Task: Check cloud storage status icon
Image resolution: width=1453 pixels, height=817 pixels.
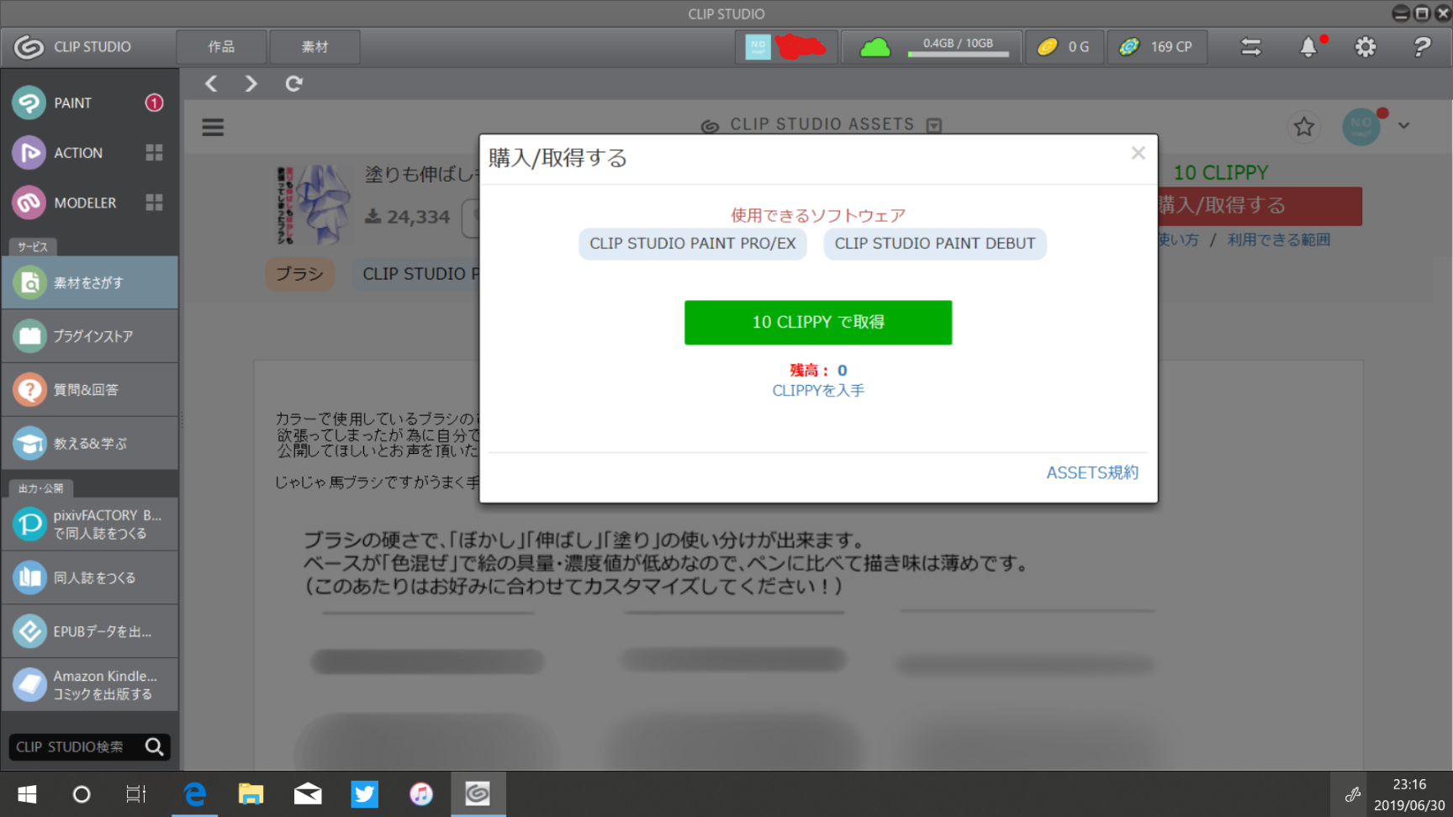Action: click(875, 47)
